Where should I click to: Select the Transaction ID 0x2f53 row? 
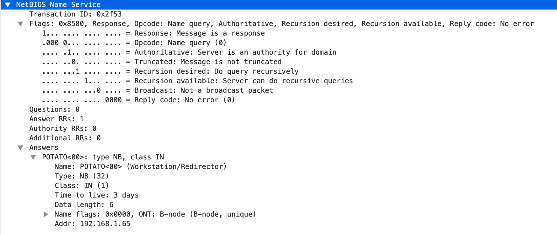(x=75, y=14)
